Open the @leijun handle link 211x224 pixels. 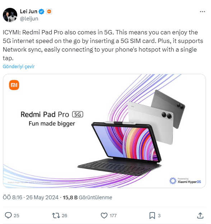(x=29, y=19)
